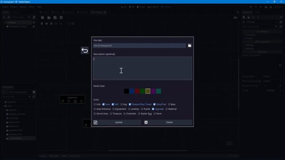285x160 pixels.
Task: Enable the Equipment checkbox
Action: point(114,109)
